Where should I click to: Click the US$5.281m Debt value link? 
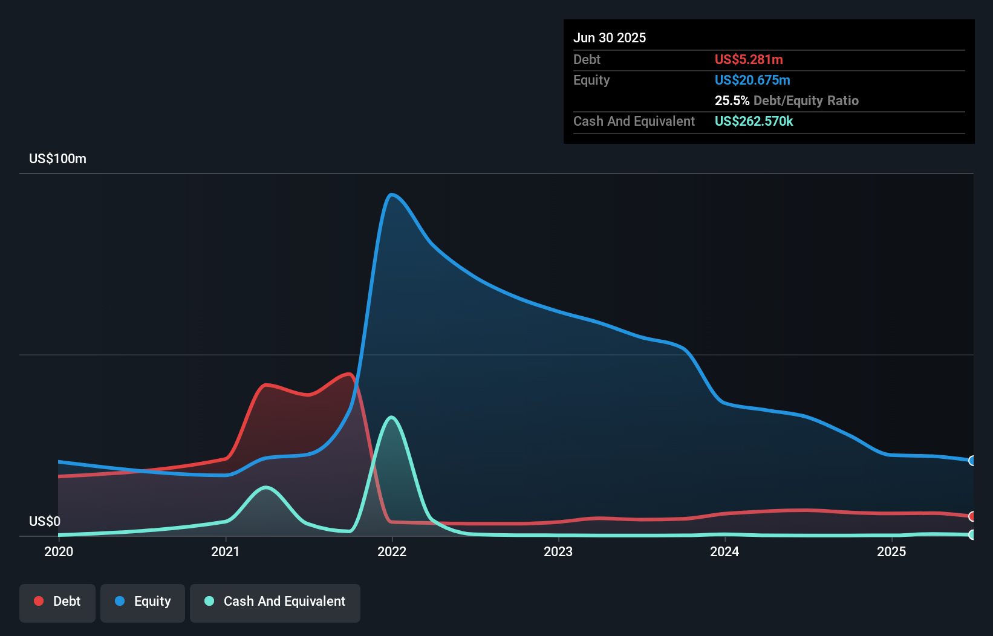point(749,59)
